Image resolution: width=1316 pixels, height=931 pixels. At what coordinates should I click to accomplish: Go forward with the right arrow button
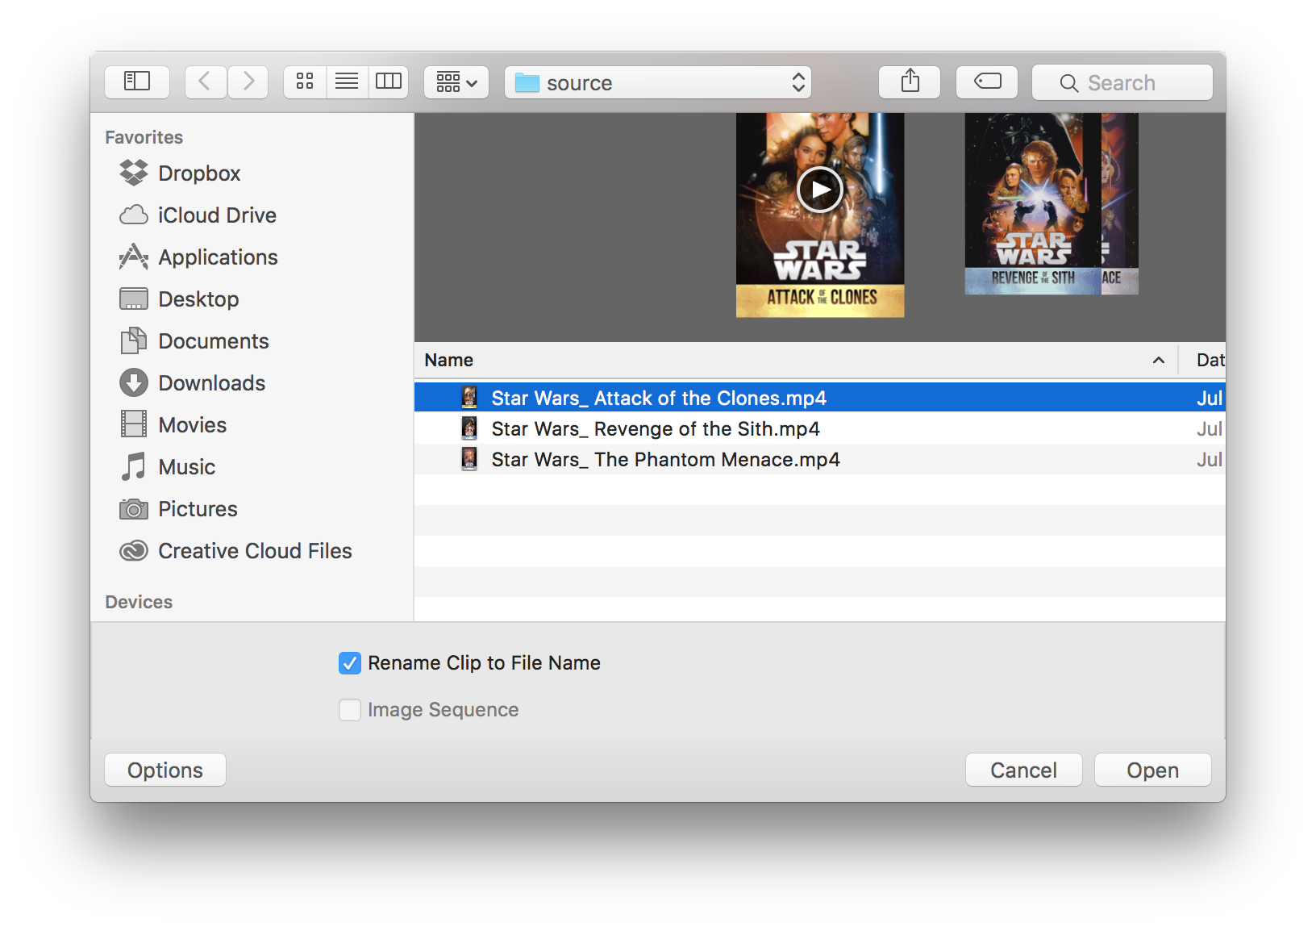[x=248, y=81]
